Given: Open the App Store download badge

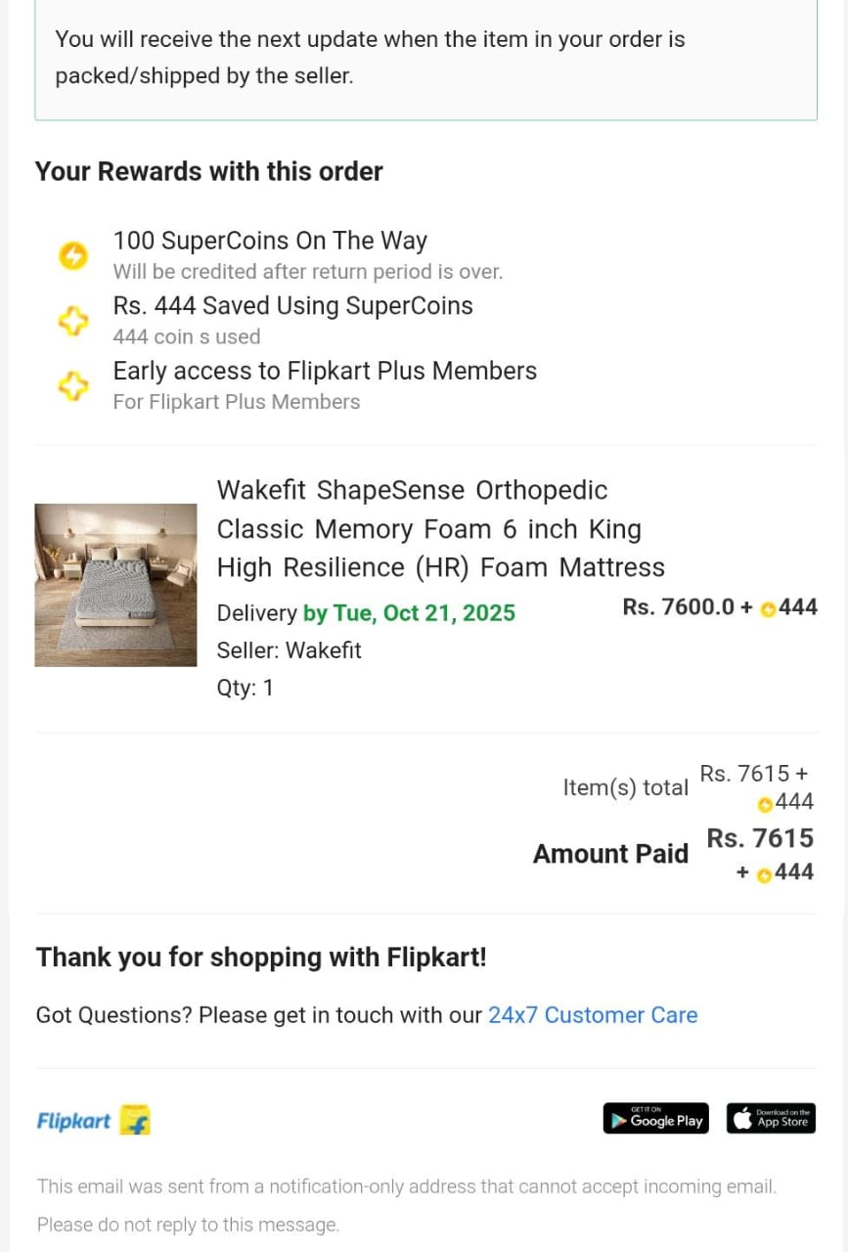Looking at the screenshot, I should [x=771, y=1119].
